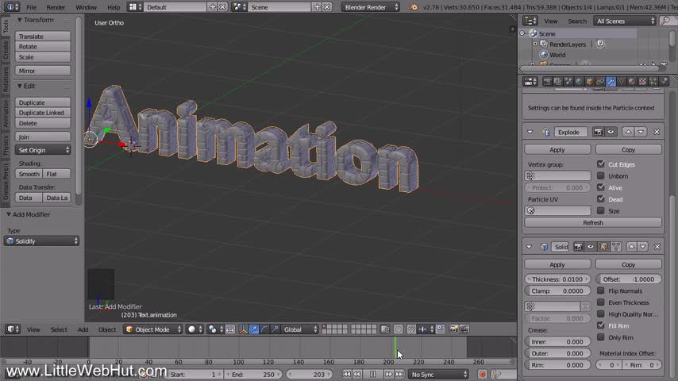Open the Particles properties icon
This screenshot has width=678, height=381.
pos(653,81)
